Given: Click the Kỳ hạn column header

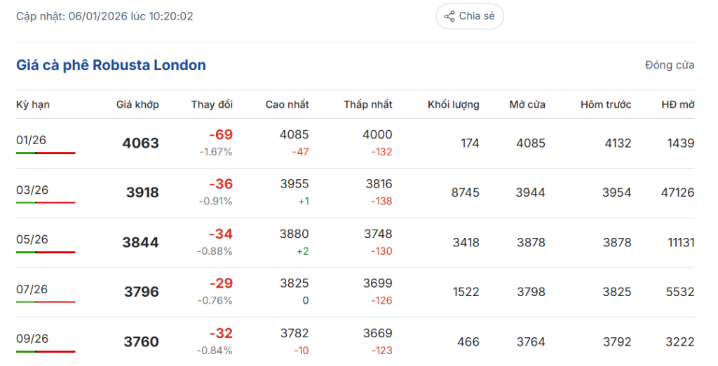Looking at the screenshot, I should click(x=33, y=104).
